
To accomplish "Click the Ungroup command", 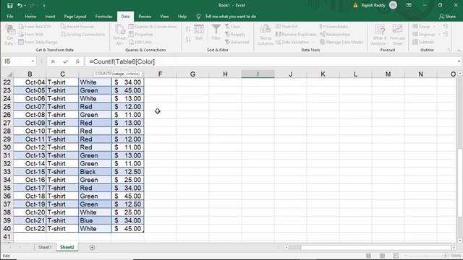I will point(424,34).
